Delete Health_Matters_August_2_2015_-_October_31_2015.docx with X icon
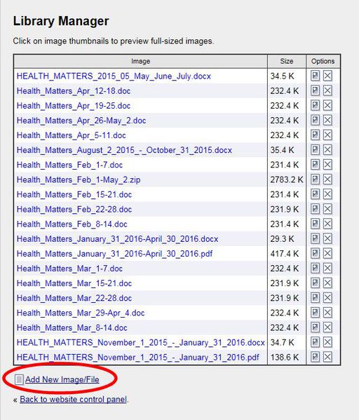The image size is (359, 420). tap(327, 150)
